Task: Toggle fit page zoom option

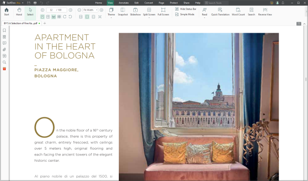Action: click(x=93, y=17)
